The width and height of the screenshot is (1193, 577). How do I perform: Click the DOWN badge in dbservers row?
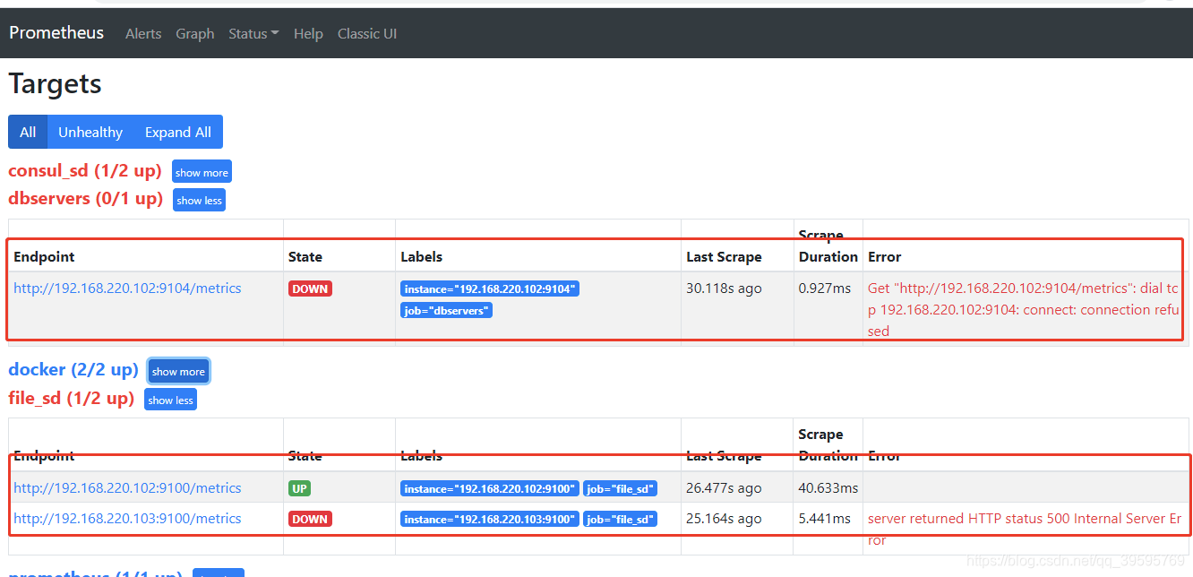click(x=310, y=288)
